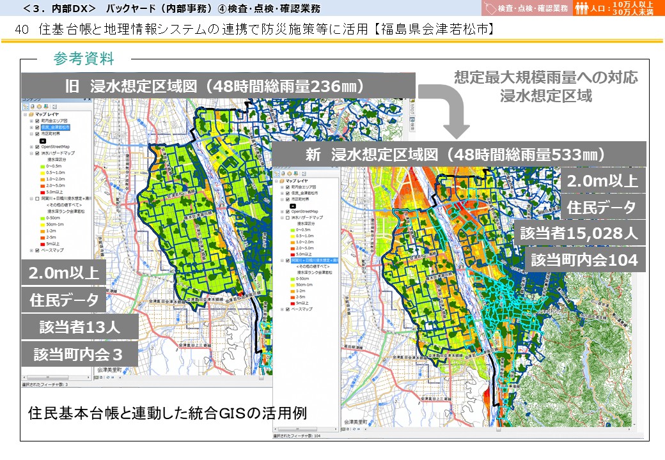Uncheck the OpenStreetMap layer in the new map
This screenshot has height=460, width=665.
pyautogui.click(x=286, y=211)
